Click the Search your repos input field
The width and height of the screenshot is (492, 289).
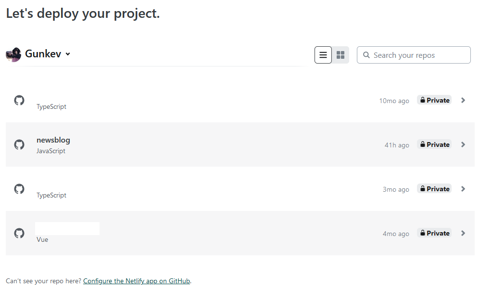click(x=414, y=54)
